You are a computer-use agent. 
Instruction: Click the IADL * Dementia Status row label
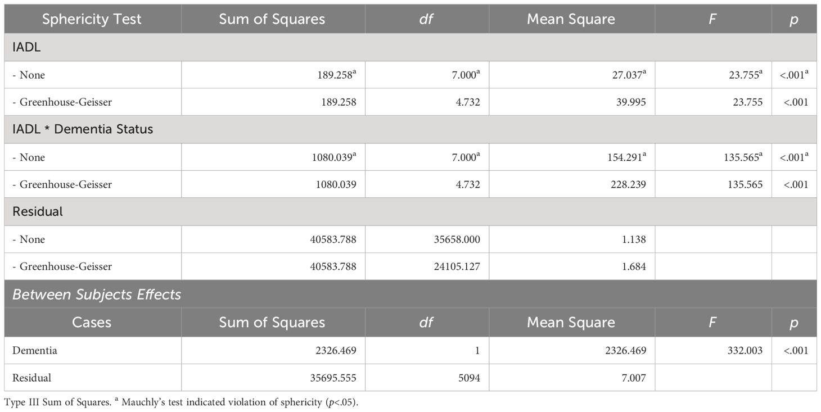point(83,129)
